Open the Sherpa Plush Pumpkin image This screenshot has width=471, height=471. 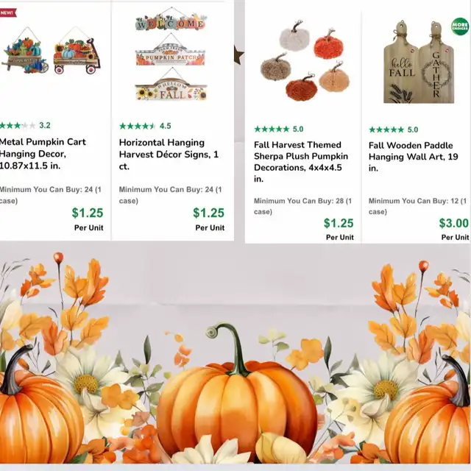click(x=305, y=61)
